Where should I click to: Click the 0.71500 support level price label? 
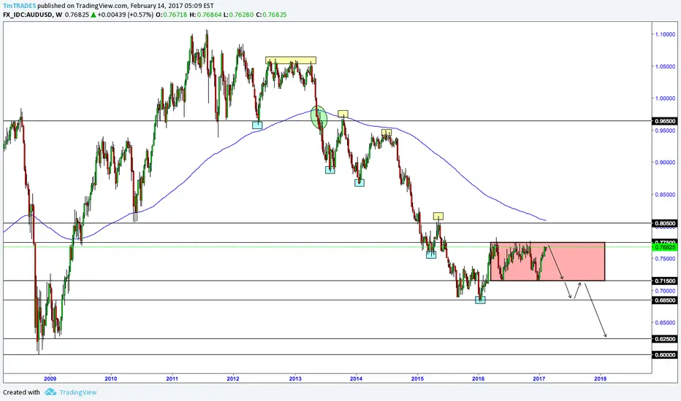tap(664, 281)
